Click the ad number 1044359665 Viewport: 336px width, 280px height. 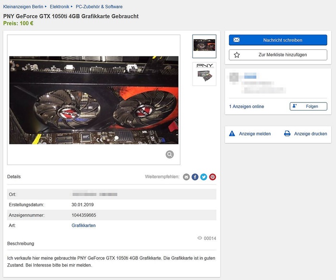(x=84, y=215)
